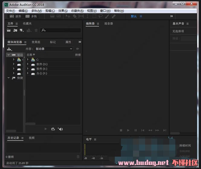
Task: Select the Paintbrush Selection tool
Action: (107, 16)
